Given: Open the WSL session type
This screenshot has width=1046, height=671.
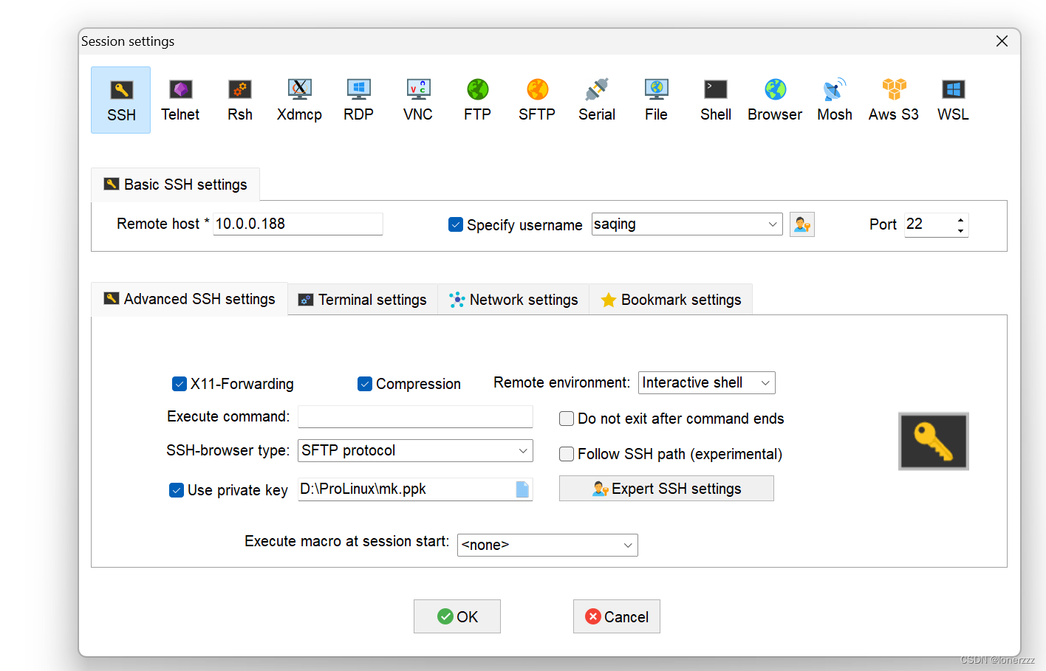Looking at the screenshot, I should click(951, 100).
